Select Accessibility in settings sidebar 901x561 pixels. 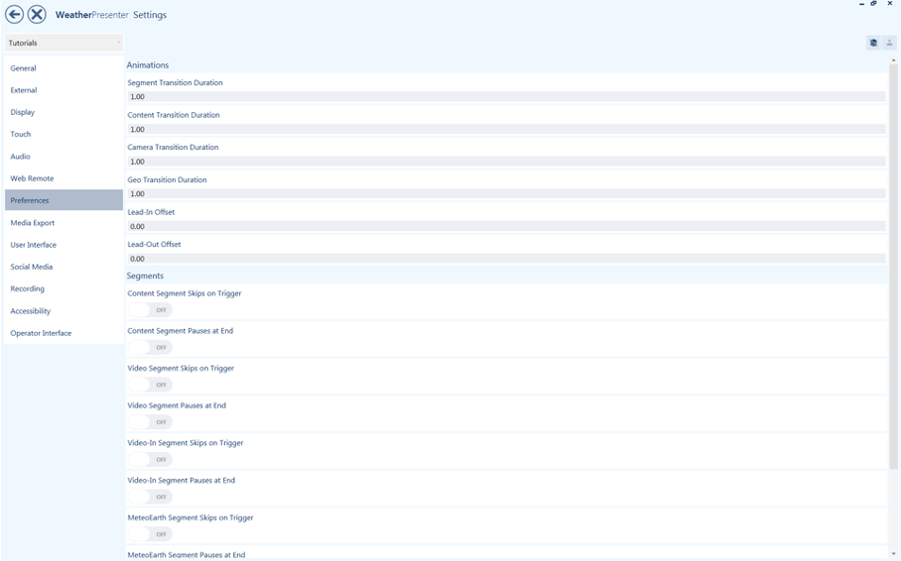[x=30, y=311]
